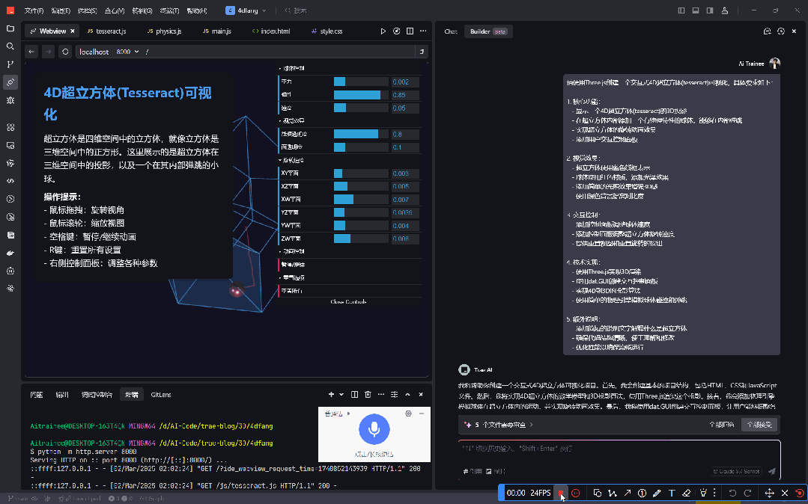
Task: Open the 4dfang project dropdown
Action: click(x=249, y=10)
